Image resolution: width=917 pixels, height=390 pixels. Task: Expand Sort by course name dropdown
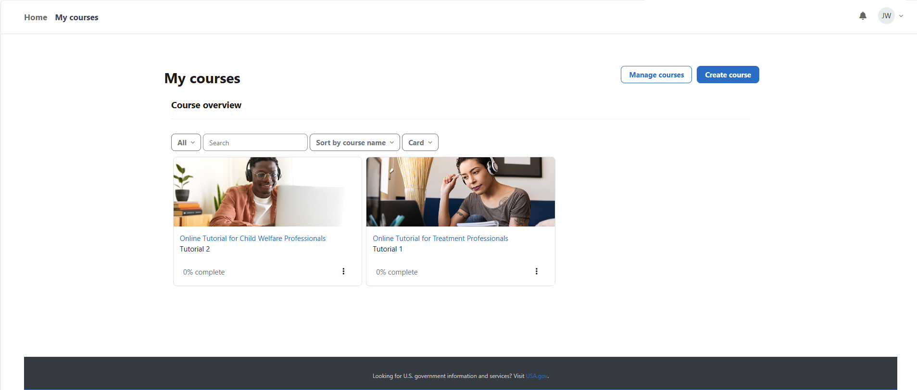pyautogui.click(x=354, y=142)
